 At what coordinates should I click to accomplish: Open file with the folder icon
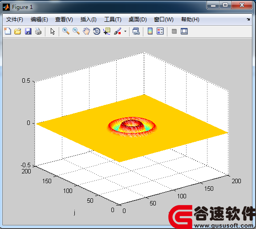(x=18, y=31)
